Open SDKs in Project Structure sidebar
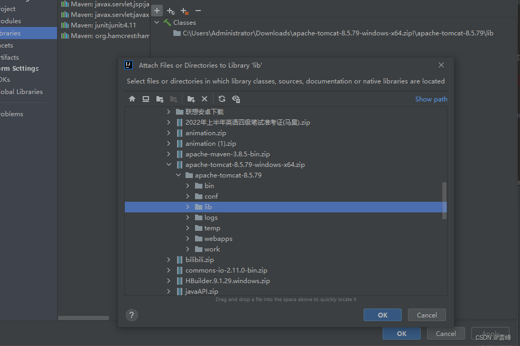Screen dimensions: 520x346 point(29,80)
